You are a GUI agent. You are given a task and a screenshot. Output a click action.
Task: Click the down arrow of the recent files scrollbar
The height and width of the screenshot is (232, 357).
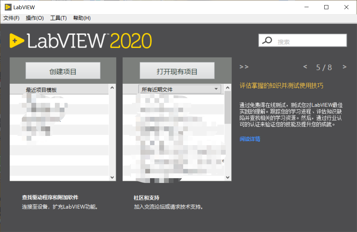(228, 177)
